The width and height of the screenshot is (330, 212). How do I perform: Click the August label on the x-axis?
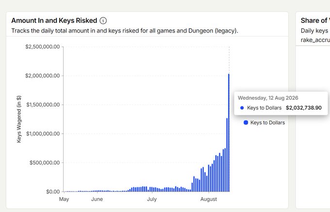(208, 199)
